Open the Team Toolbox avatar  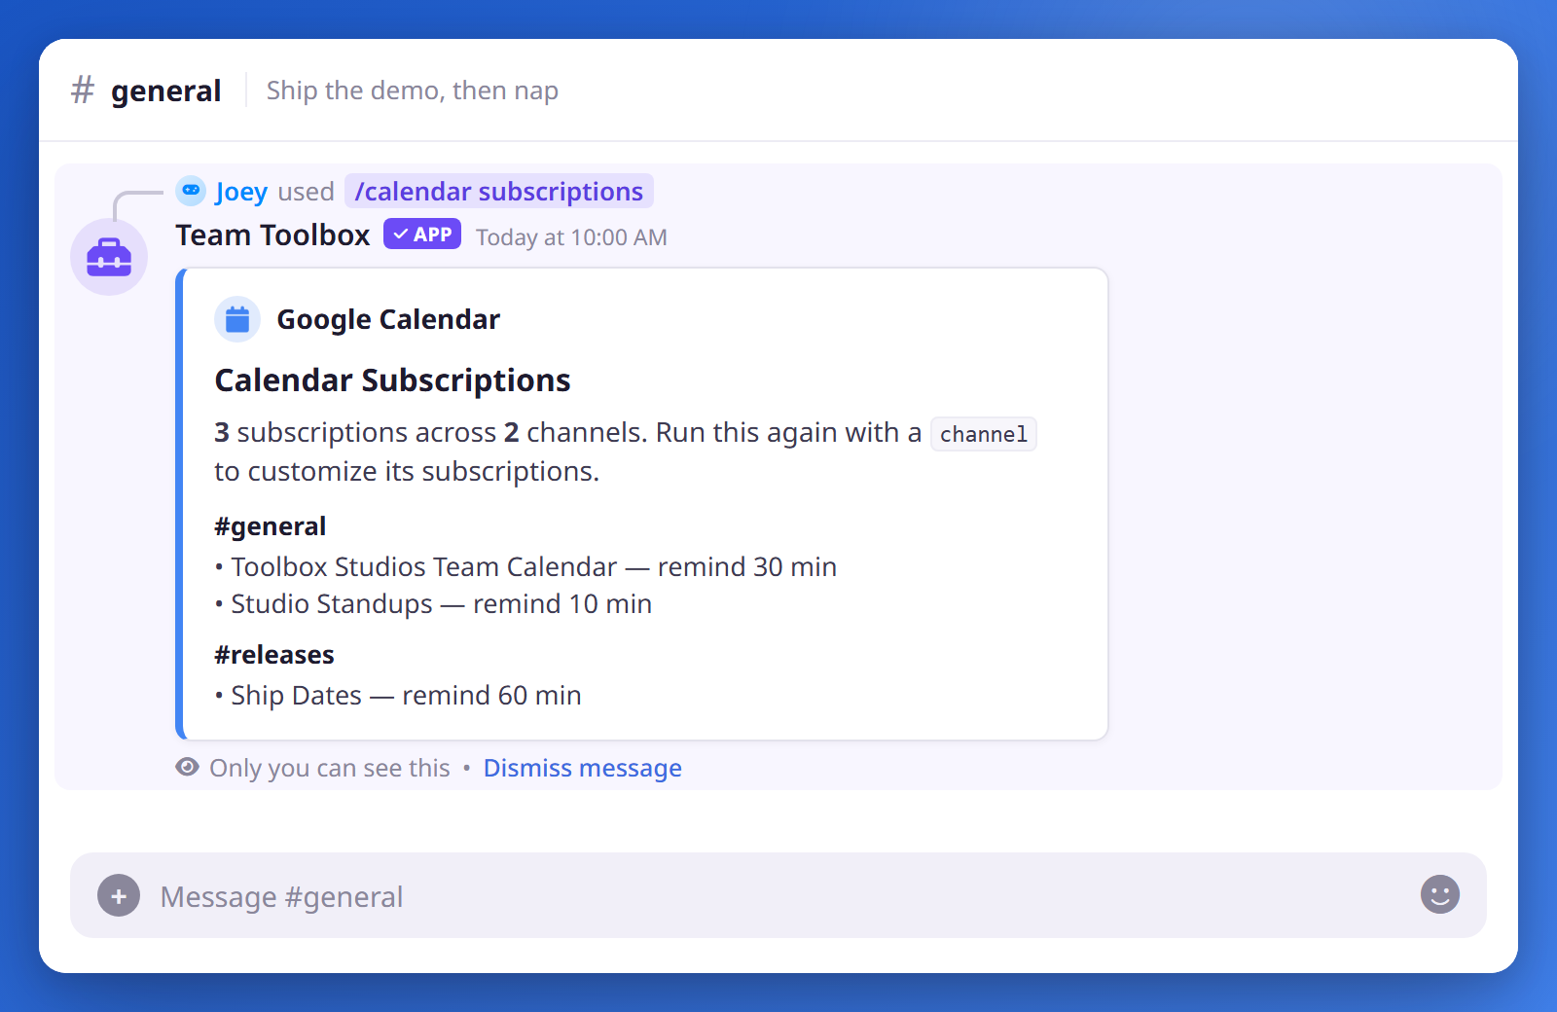(109, 257)
